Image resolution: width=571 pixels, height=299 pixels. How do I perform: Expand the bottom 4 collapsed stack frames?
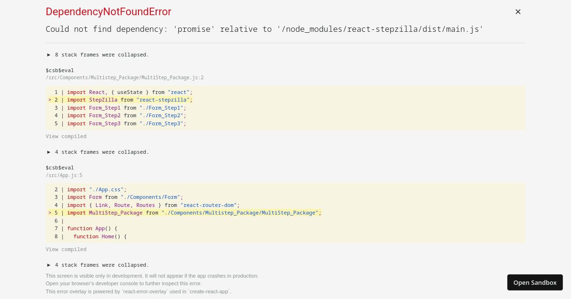point(98,265)
